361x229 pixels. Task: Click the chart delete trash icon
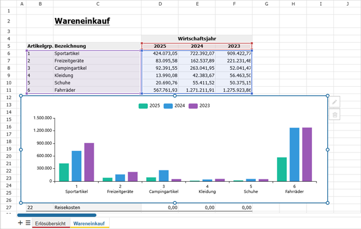tap(335, 115)
